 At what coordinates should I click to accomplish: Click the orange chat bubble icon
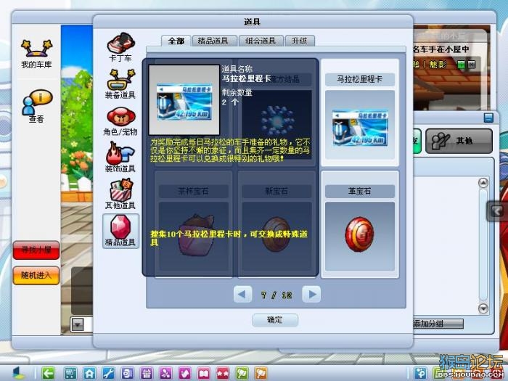pyautogui.click(x=261, y=373)
